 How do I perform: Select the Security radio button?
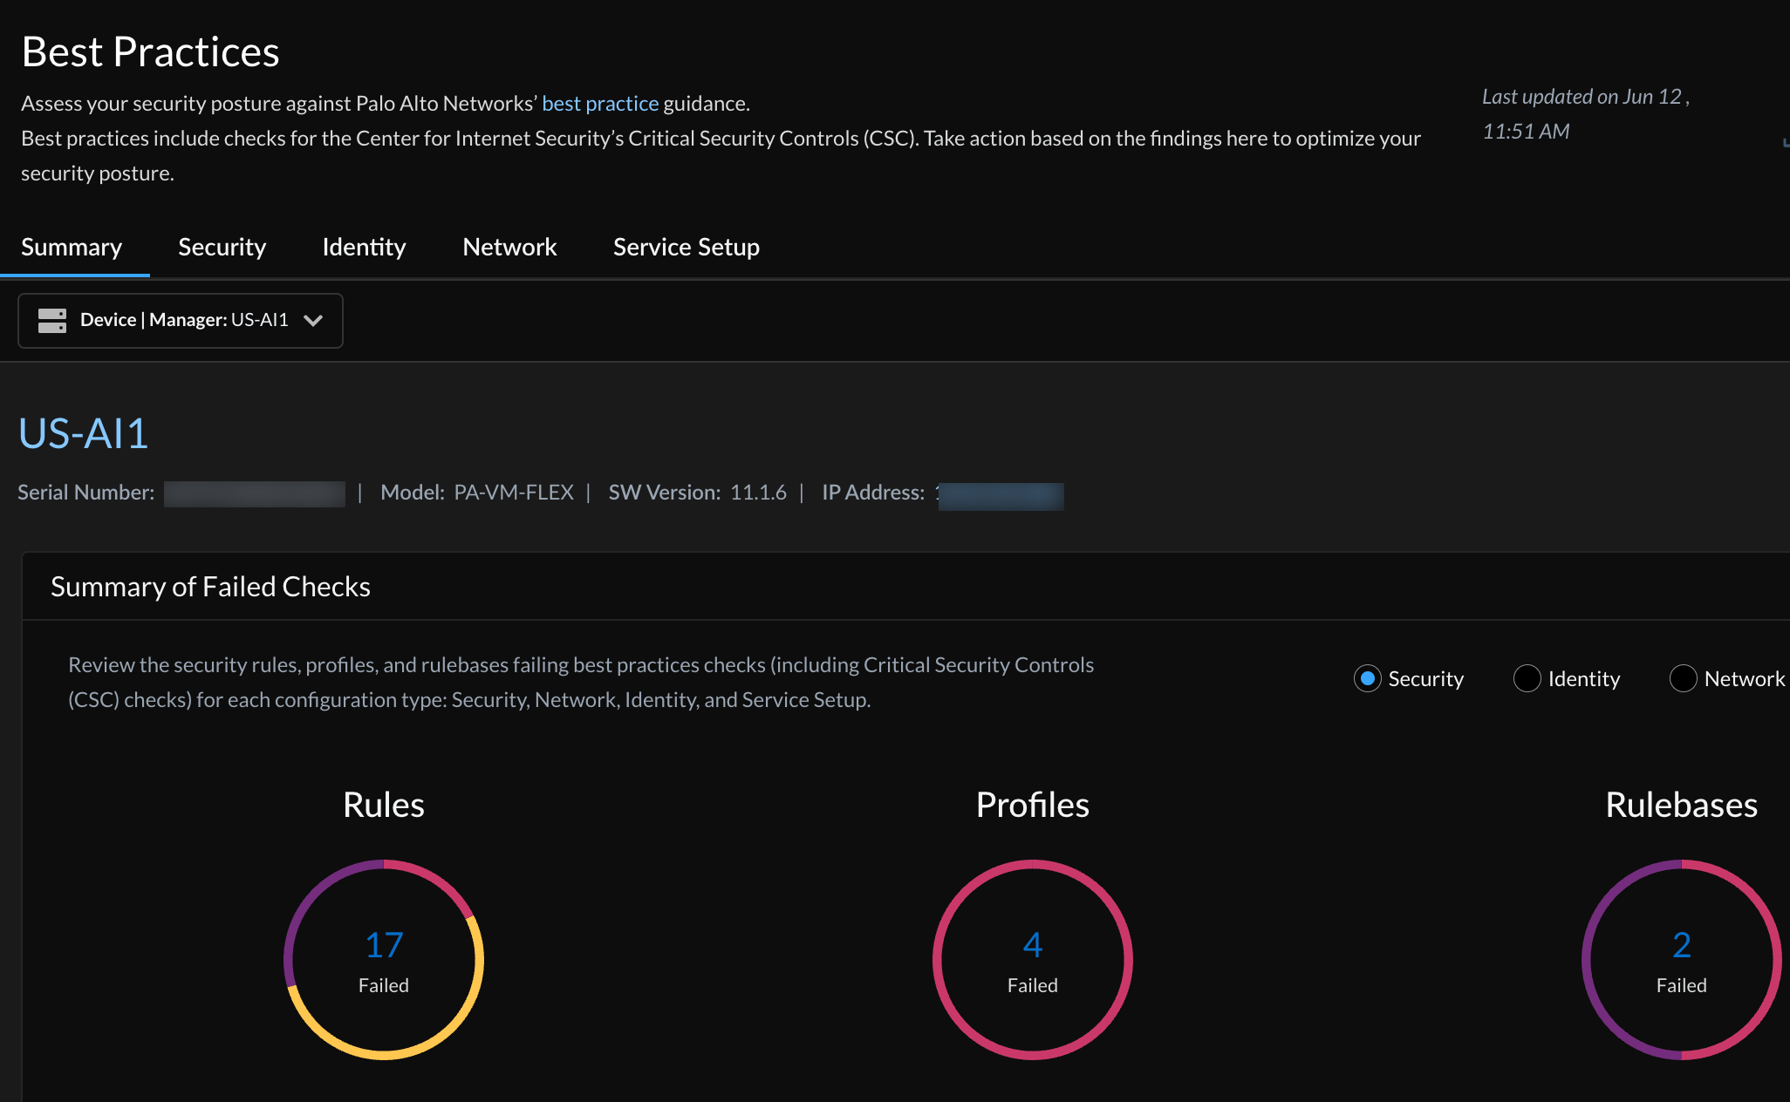click(x=1367, y=678)
